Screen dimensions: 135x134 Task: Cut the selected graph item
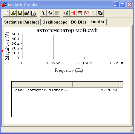coord(43,13)
